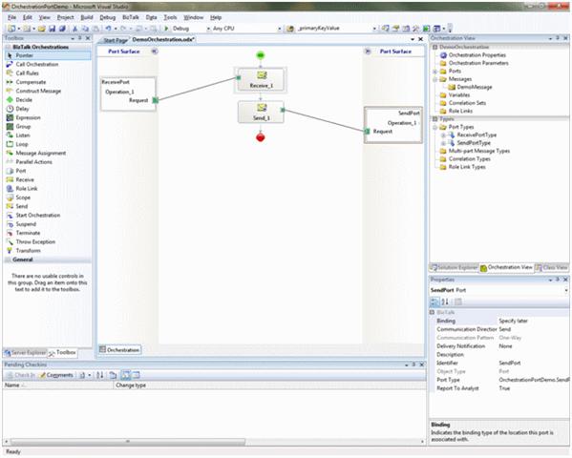Image resolution: width=572 pixels, height=458 pixels.
Task: Click the Open File toolbar icon
Action: [42, 29]
